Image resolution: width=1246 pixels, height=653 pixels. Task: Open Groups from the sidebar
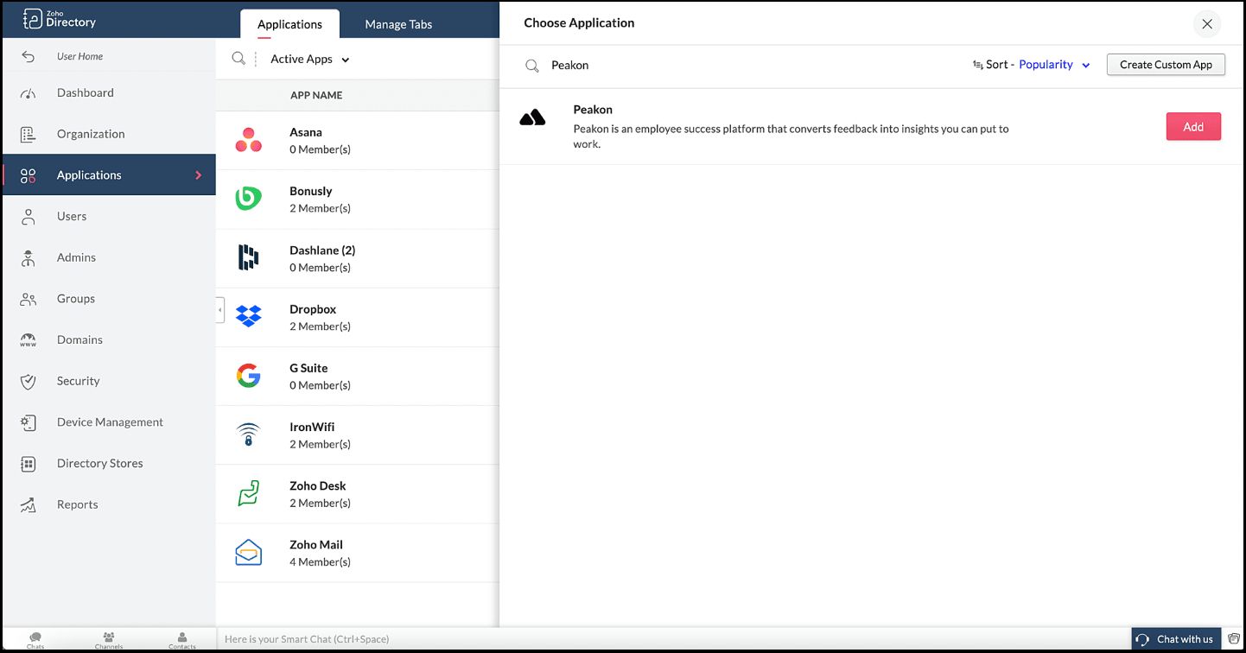point(76,299)
